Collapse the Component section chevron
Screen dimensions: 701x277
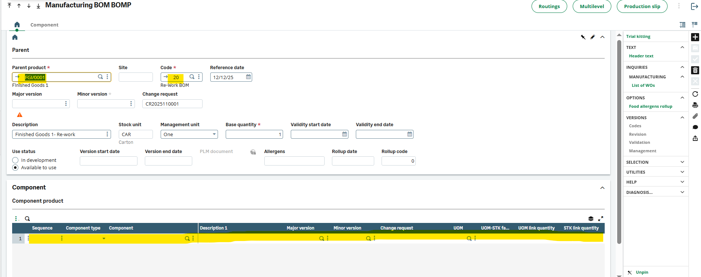602,188
